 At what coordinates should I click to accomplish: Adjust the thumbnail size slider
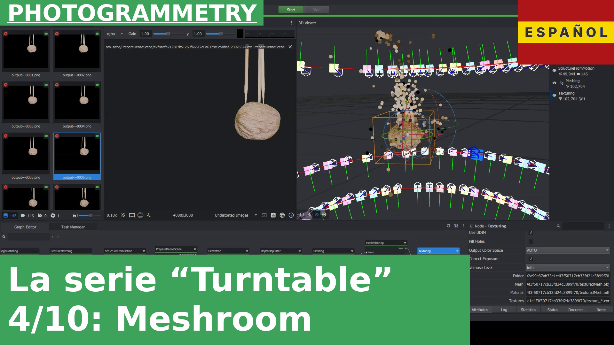[x=90, y=216]
